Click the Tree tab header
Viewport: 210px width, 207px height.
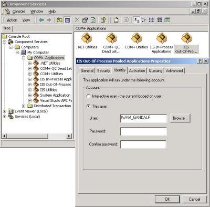(x=7, y=28)
